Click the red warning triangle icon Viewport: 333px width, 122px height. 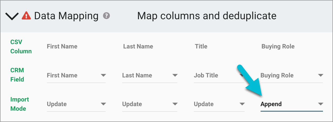(x=26, y=16)
